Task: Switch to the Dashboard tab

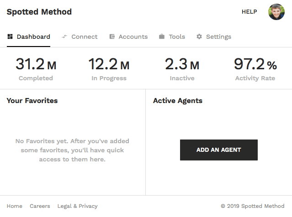Action: point(28,37)
